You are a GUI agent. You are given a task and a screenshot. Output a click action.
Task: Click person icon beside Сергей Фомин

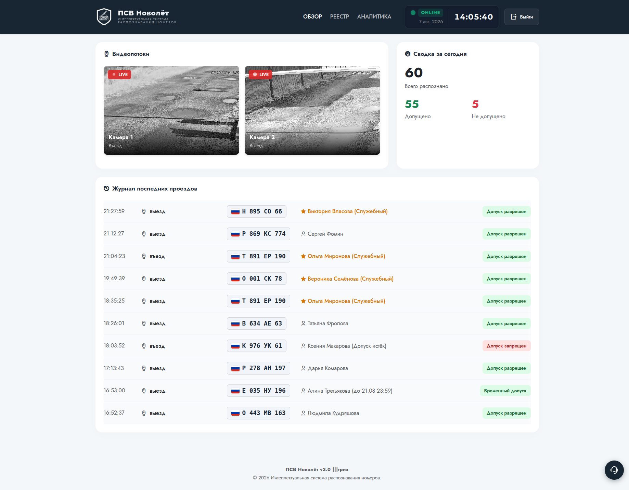[303, 234]
